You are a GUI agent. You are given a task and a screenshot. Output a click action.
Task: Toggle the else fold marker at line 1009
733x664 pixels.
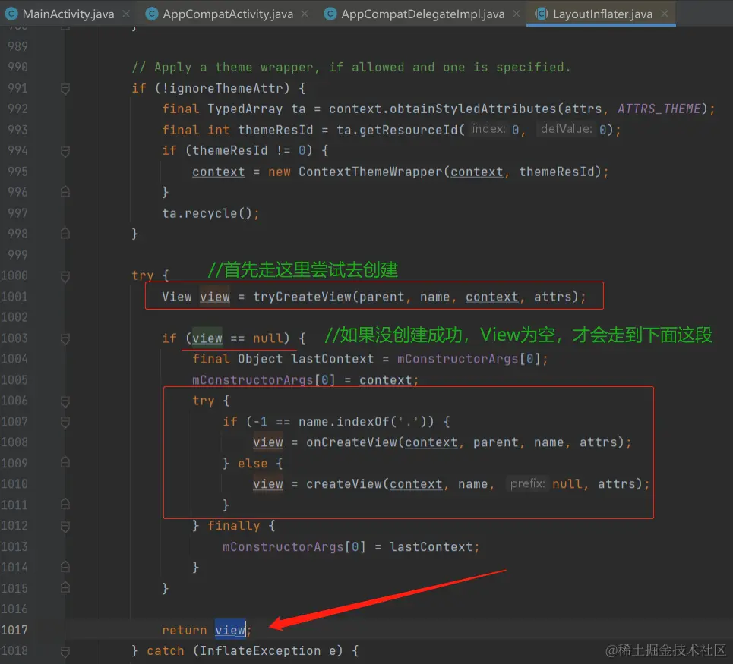65,463
